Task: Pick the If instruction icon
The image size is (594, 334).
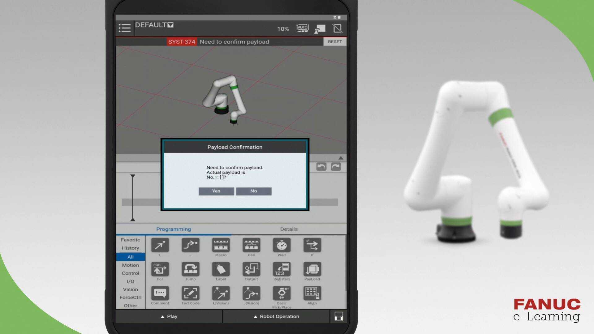Action: point(312,245)
